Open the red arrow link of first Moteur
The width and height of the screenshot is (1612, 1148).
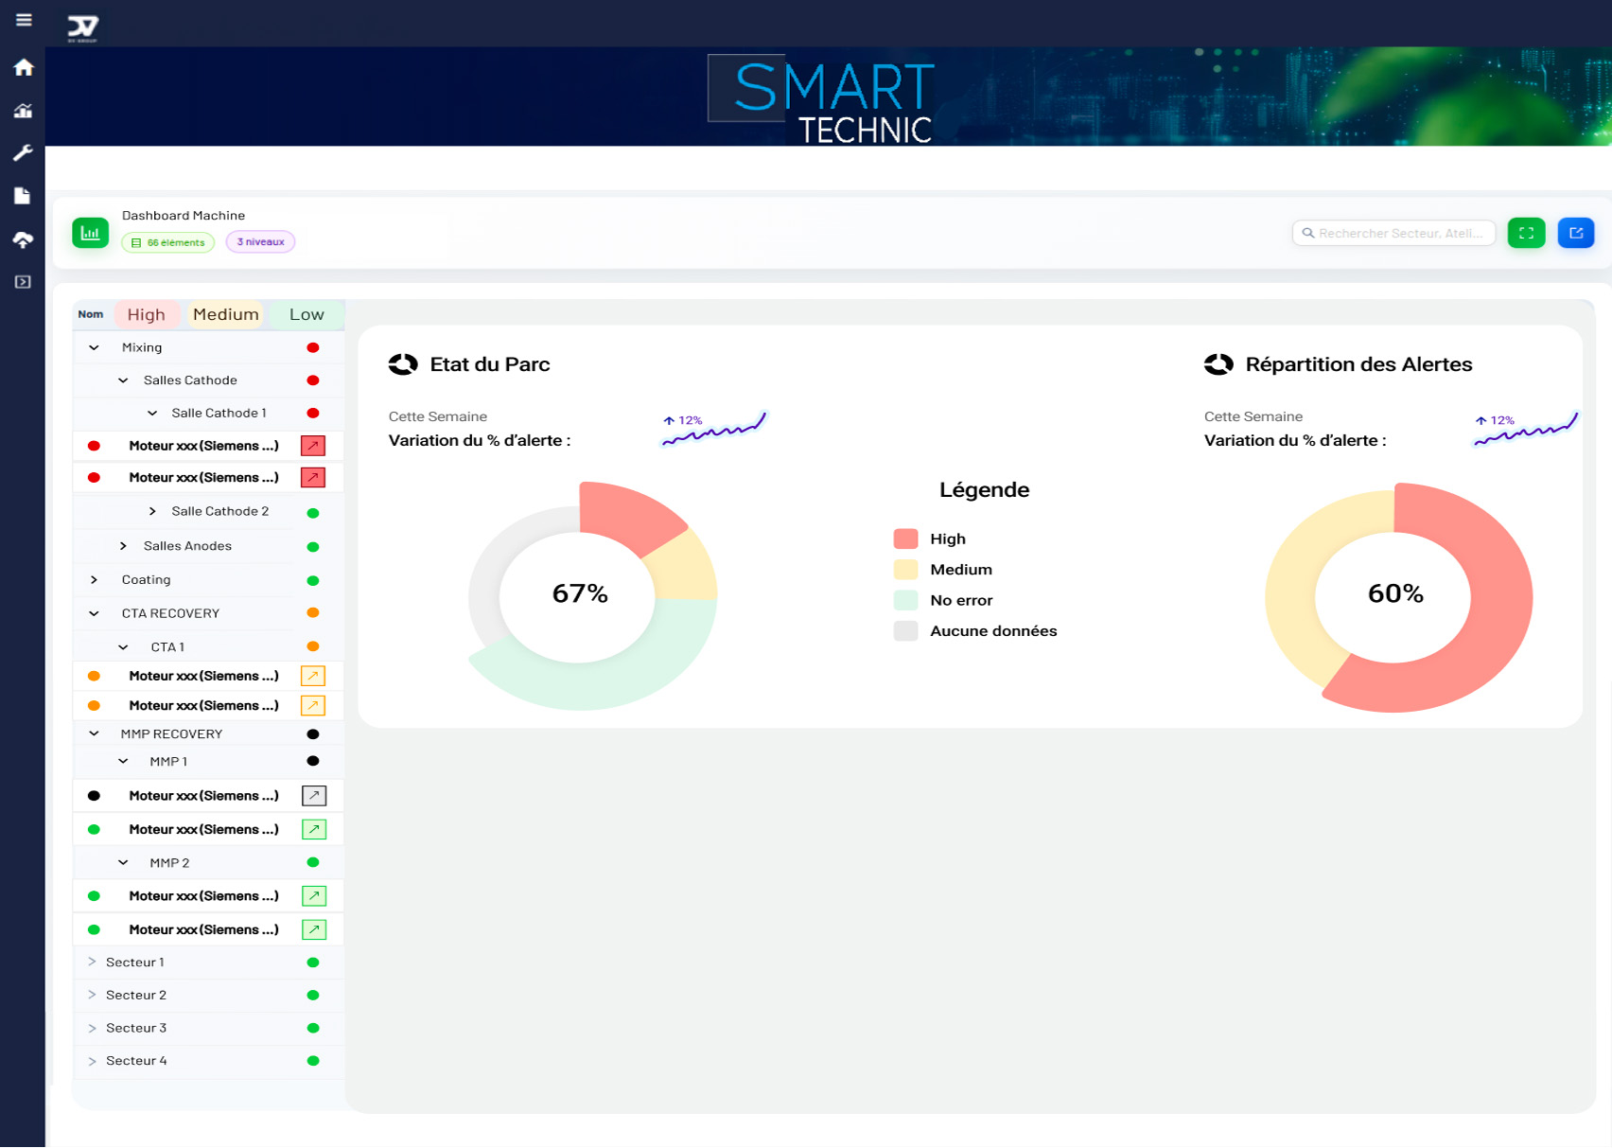313,446
